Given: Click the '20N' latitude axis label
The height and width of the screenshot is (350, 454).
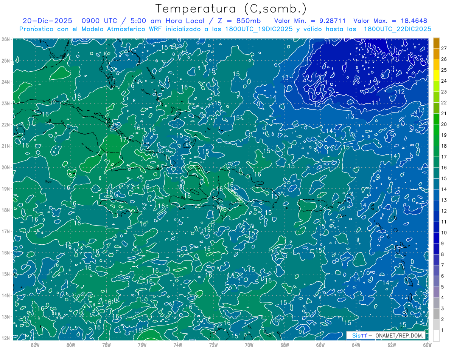Looking at the screenshot, I should [5, 167].
